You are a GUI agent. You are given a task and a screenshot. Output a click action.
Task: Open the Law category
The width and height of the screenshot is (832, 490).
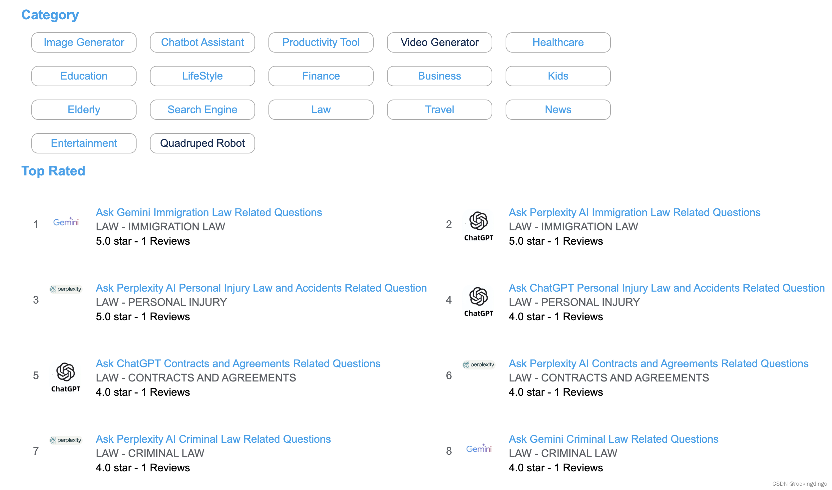click(321, 110)
